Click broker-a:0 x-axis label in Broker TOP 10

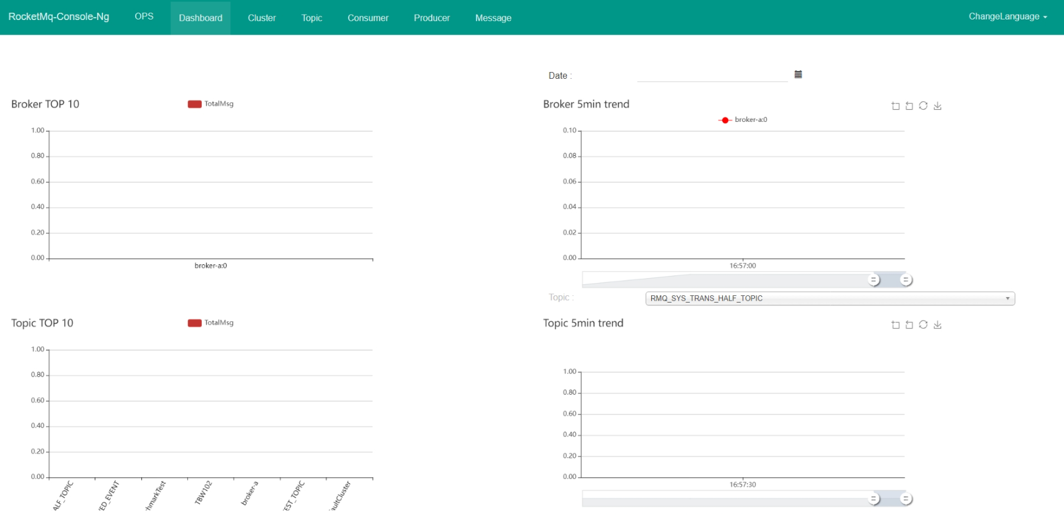click(x=211, y=266)
